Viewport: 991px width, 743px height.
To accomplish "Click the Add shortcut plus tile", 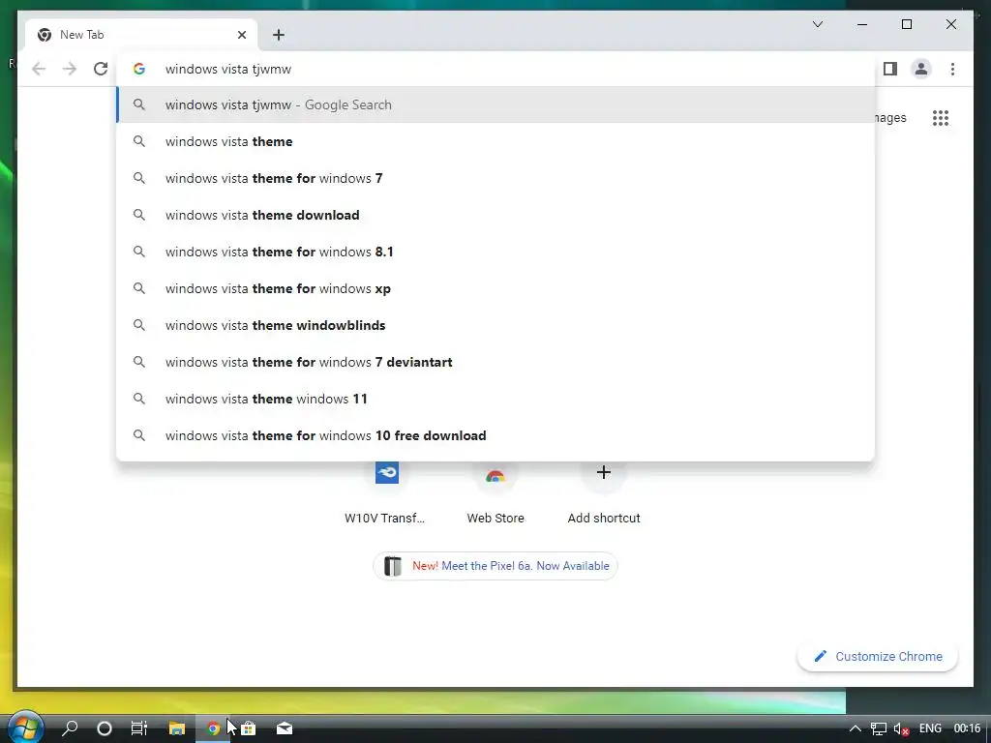I will (x=604, y=492).
